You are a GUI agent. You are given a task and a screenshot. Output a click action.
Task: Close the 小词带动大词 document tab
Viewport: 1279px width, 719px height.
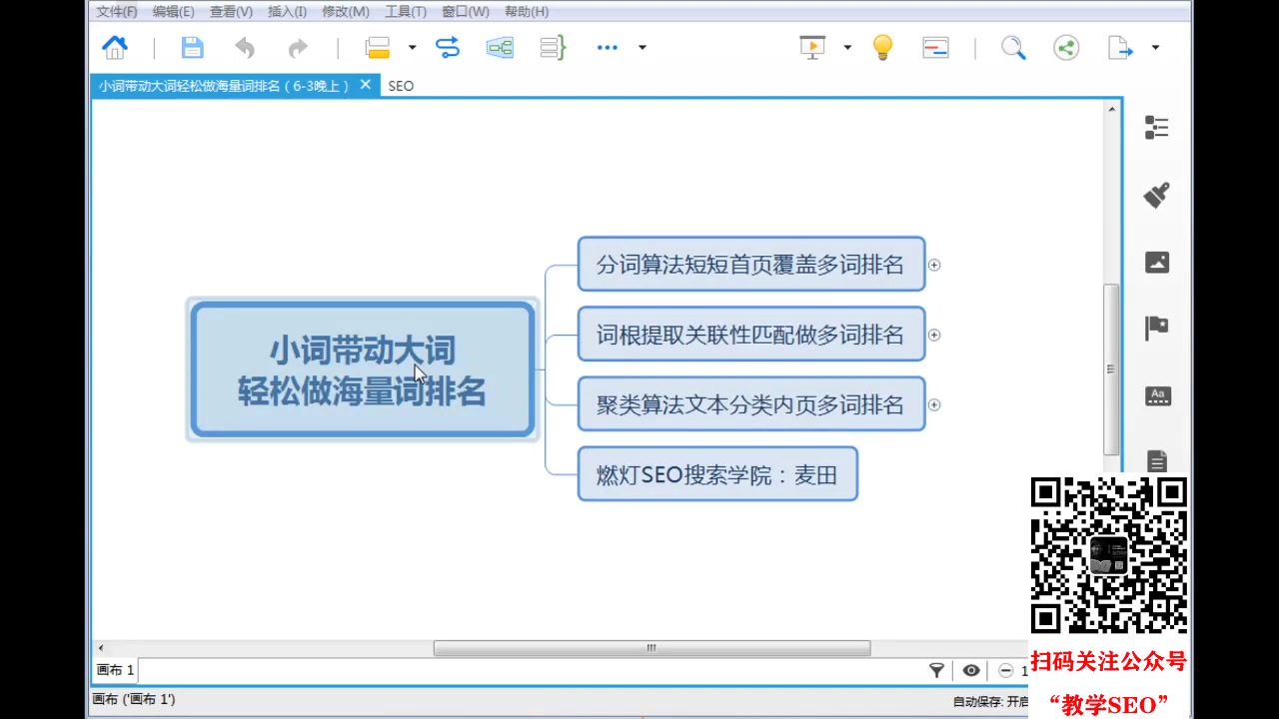tap(366, 85)
